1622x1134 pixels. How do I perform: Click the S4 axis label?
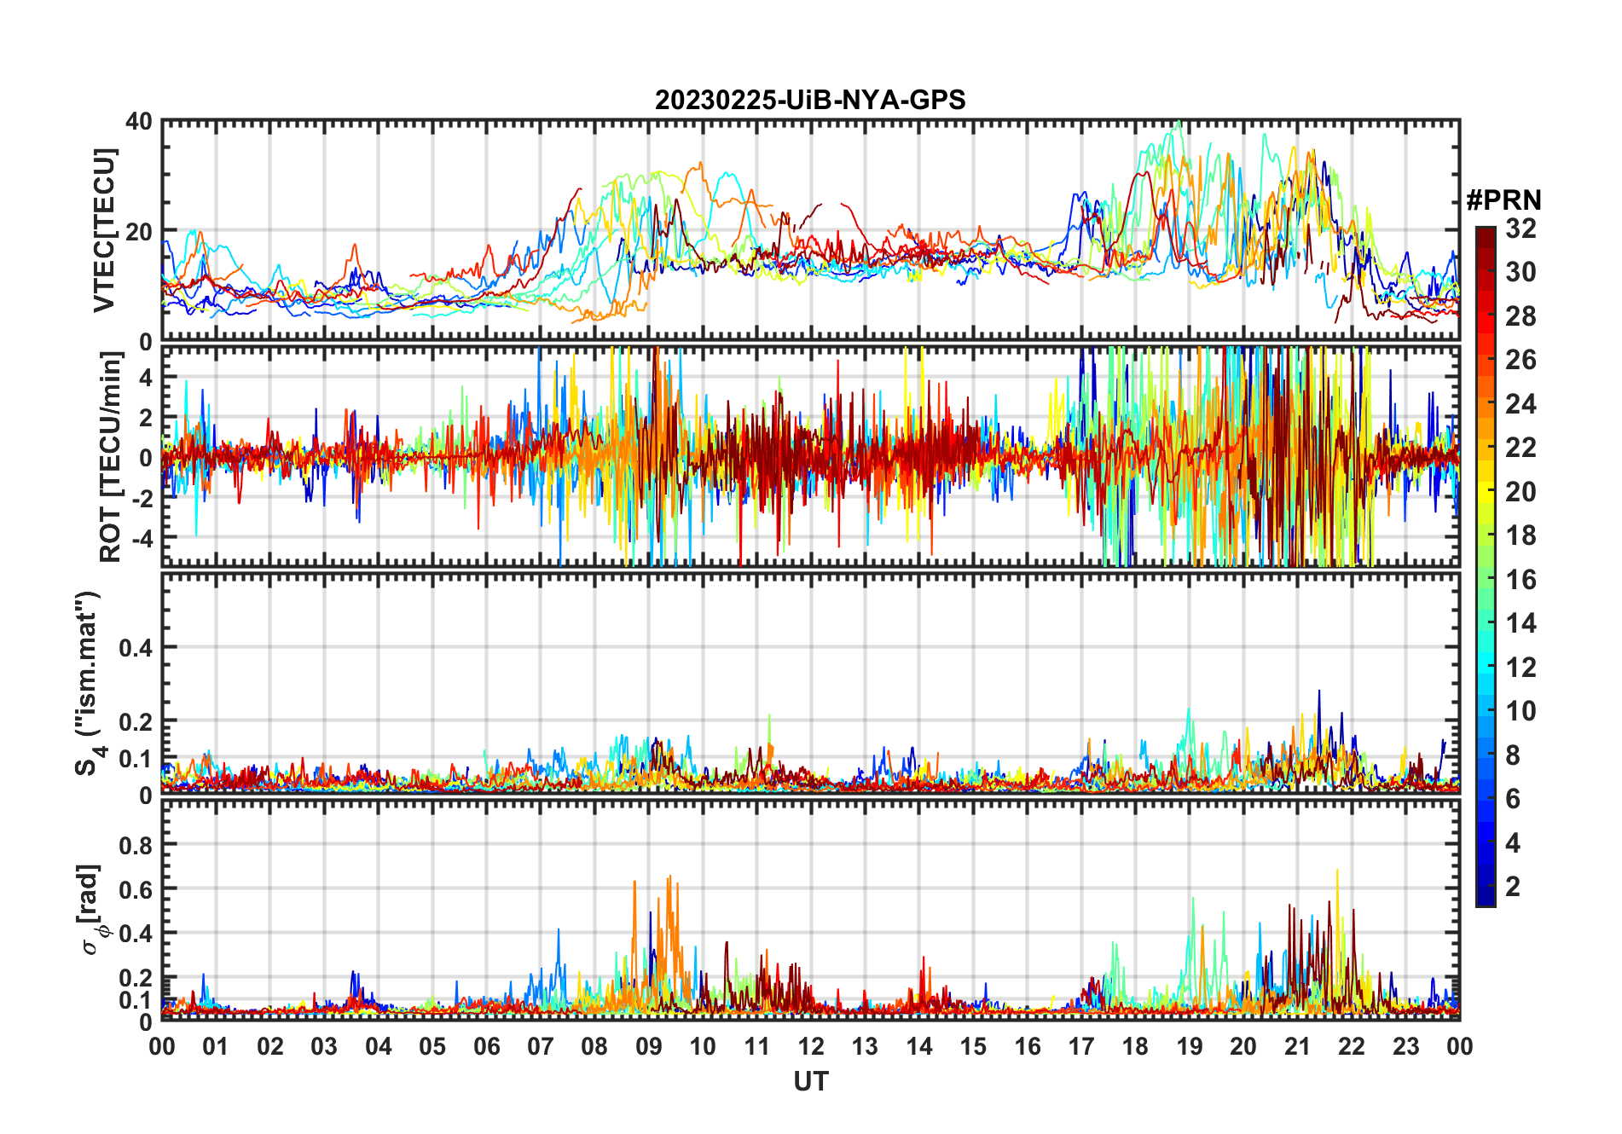coord(88,684)
